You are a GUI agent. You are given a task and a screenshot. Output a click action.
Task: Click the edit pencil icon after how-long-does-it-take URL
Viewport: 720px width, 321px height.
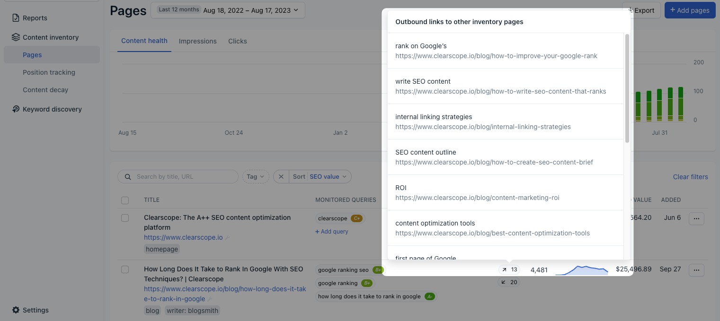click(210, 299)
